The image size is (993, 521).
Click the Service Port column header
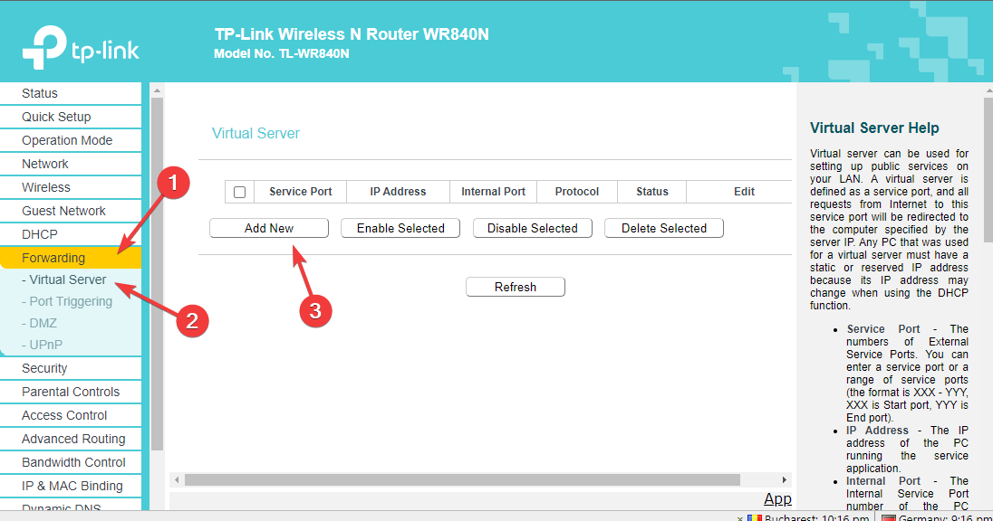pos(300,192)
